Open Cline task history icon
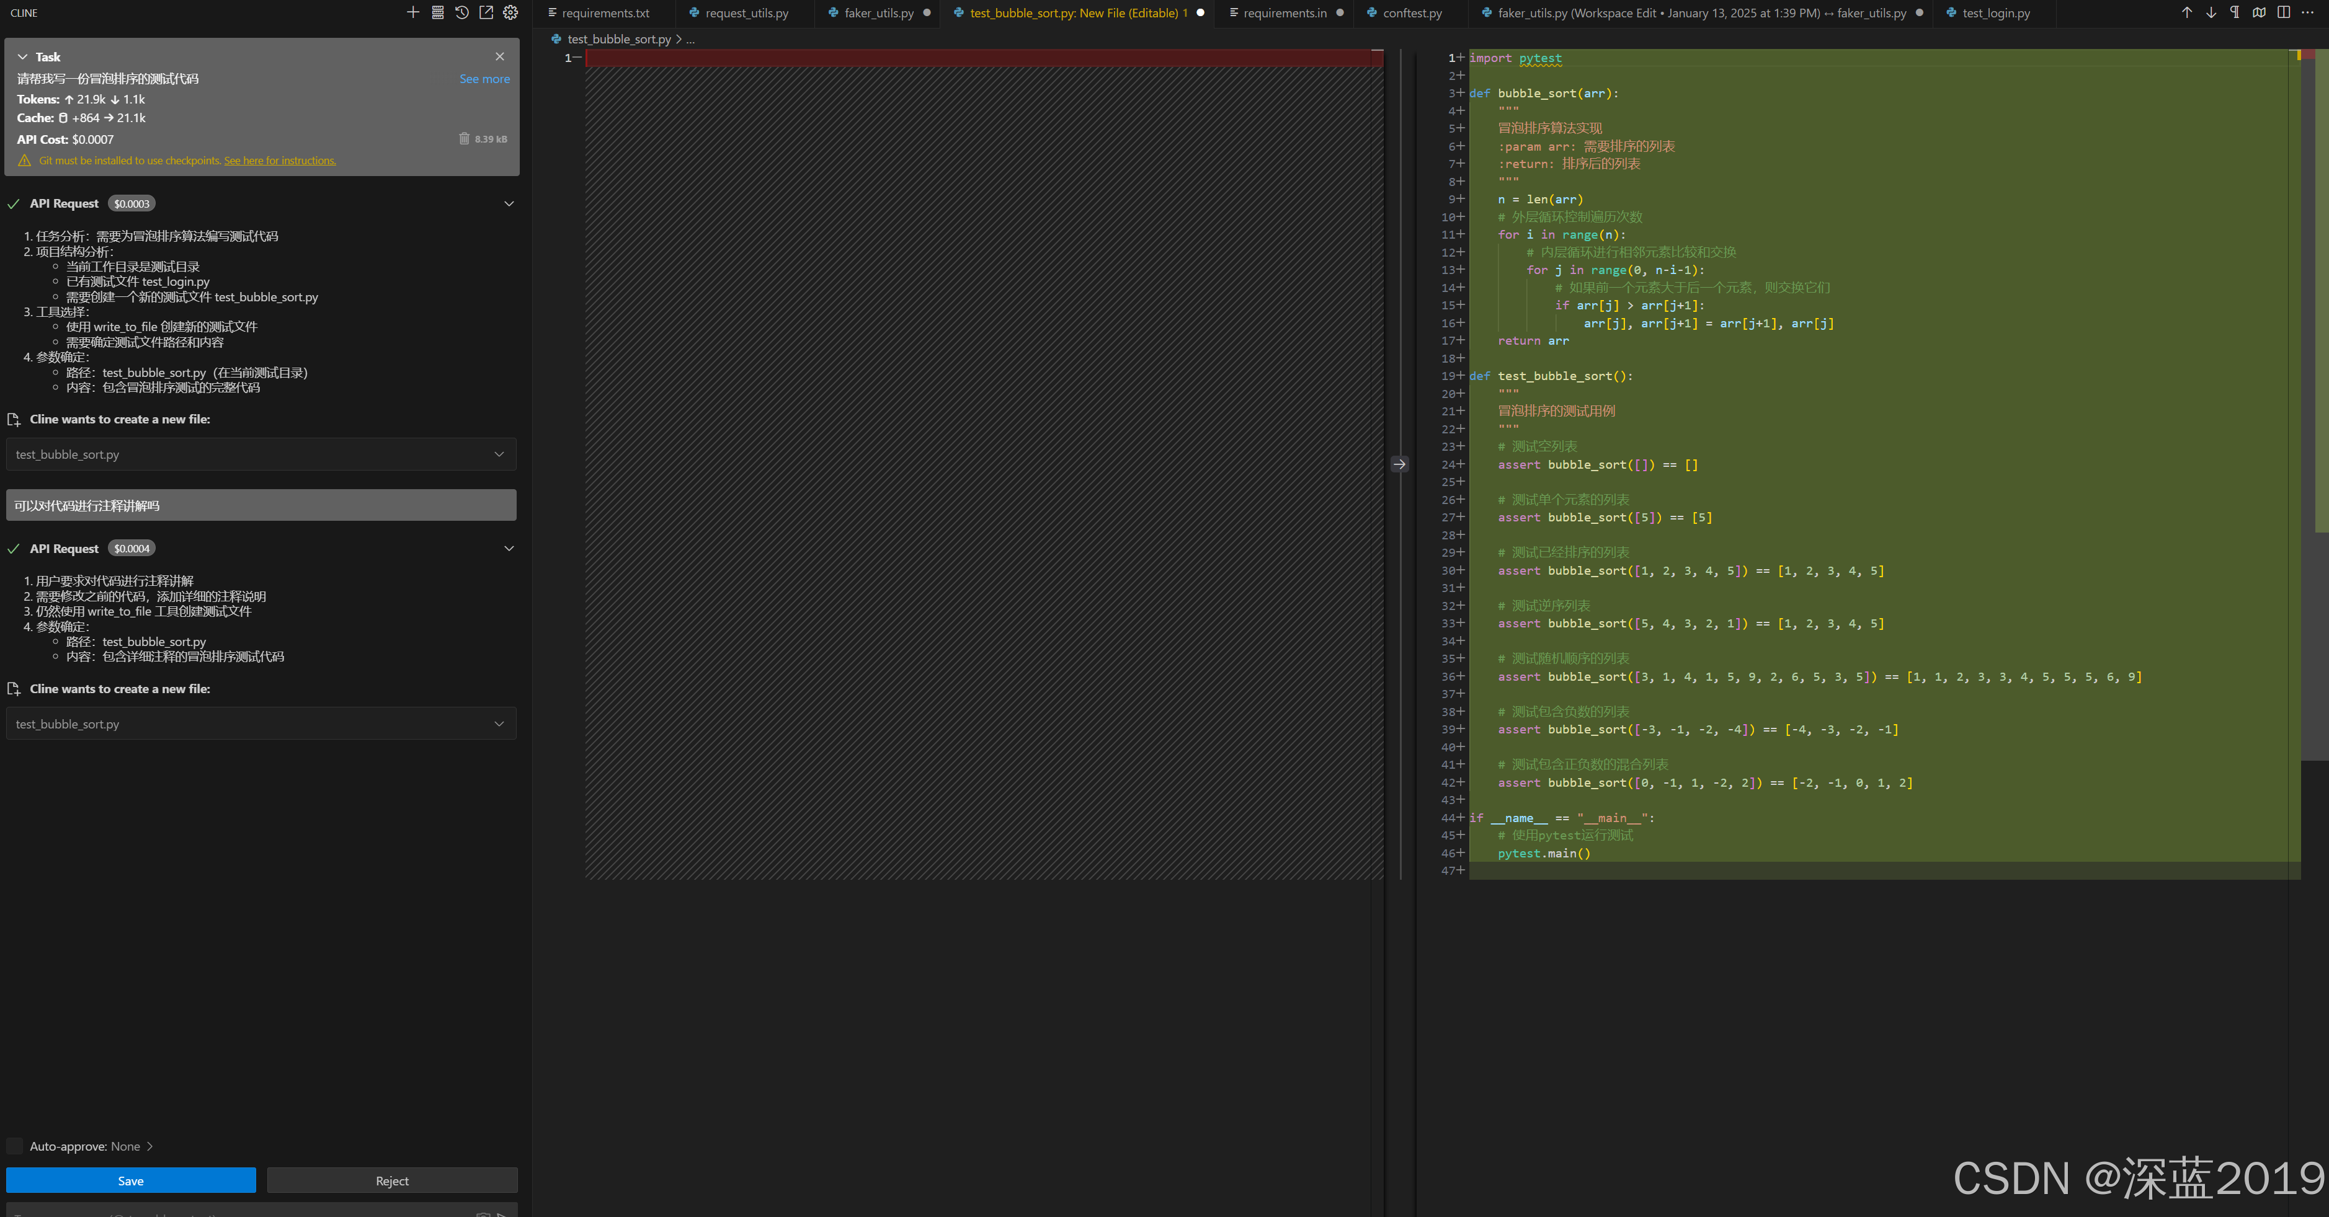Image resolution: width=2329 pixels, height=1217 pixels. click(462, 12)
